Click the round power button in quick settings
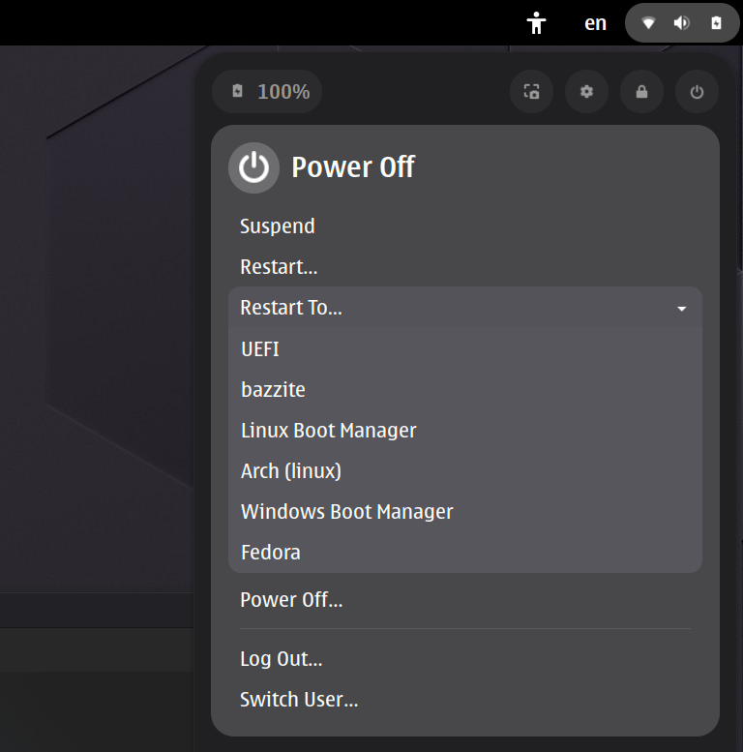Image resolution: width=743 pixels, height=752 pixels. pyautogui.click(x=697, y=92)
